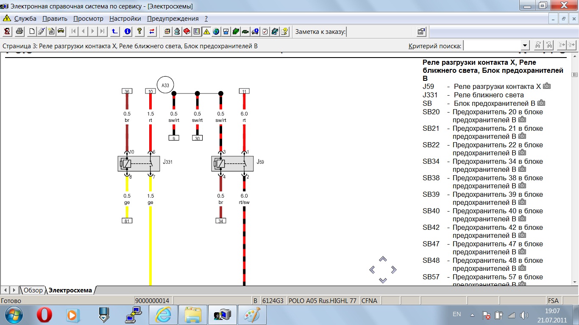Open the camera image for J59 relay

click(547, 86)
